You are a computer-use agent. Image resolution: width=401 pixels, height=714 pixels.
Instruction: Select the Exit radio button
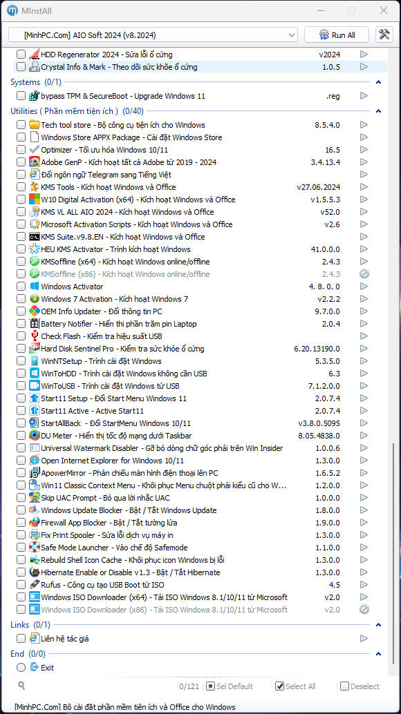click(x=21, y=668)
